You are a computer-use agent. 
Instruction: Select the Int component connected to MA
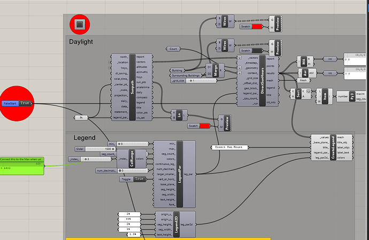click(330, 59)
